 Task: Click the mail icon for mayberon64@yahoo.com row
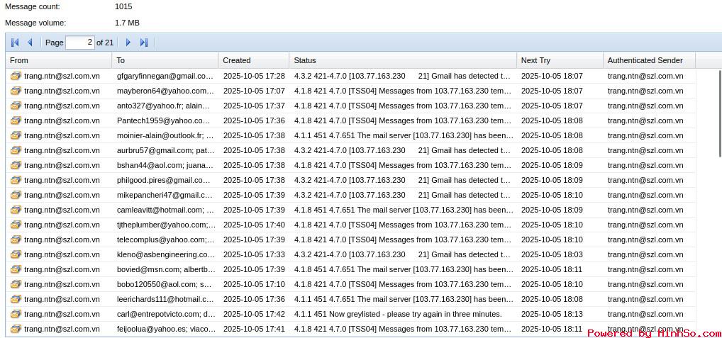coord(16,91)
